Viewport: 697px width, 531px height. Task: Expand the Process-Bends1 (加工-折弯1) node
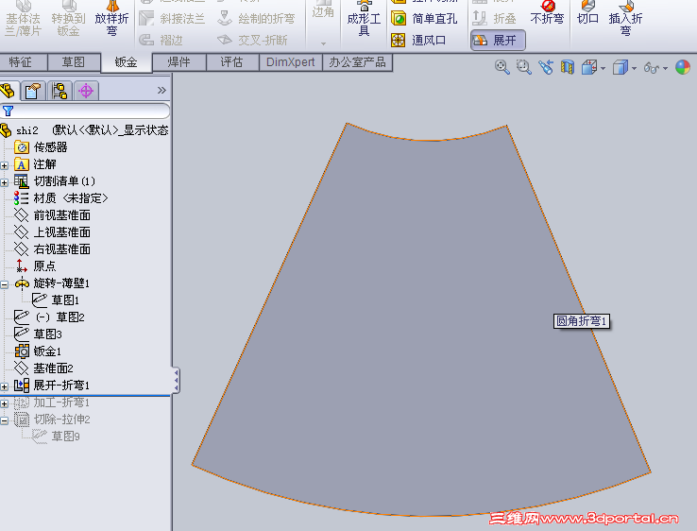[x=5, y=403]
